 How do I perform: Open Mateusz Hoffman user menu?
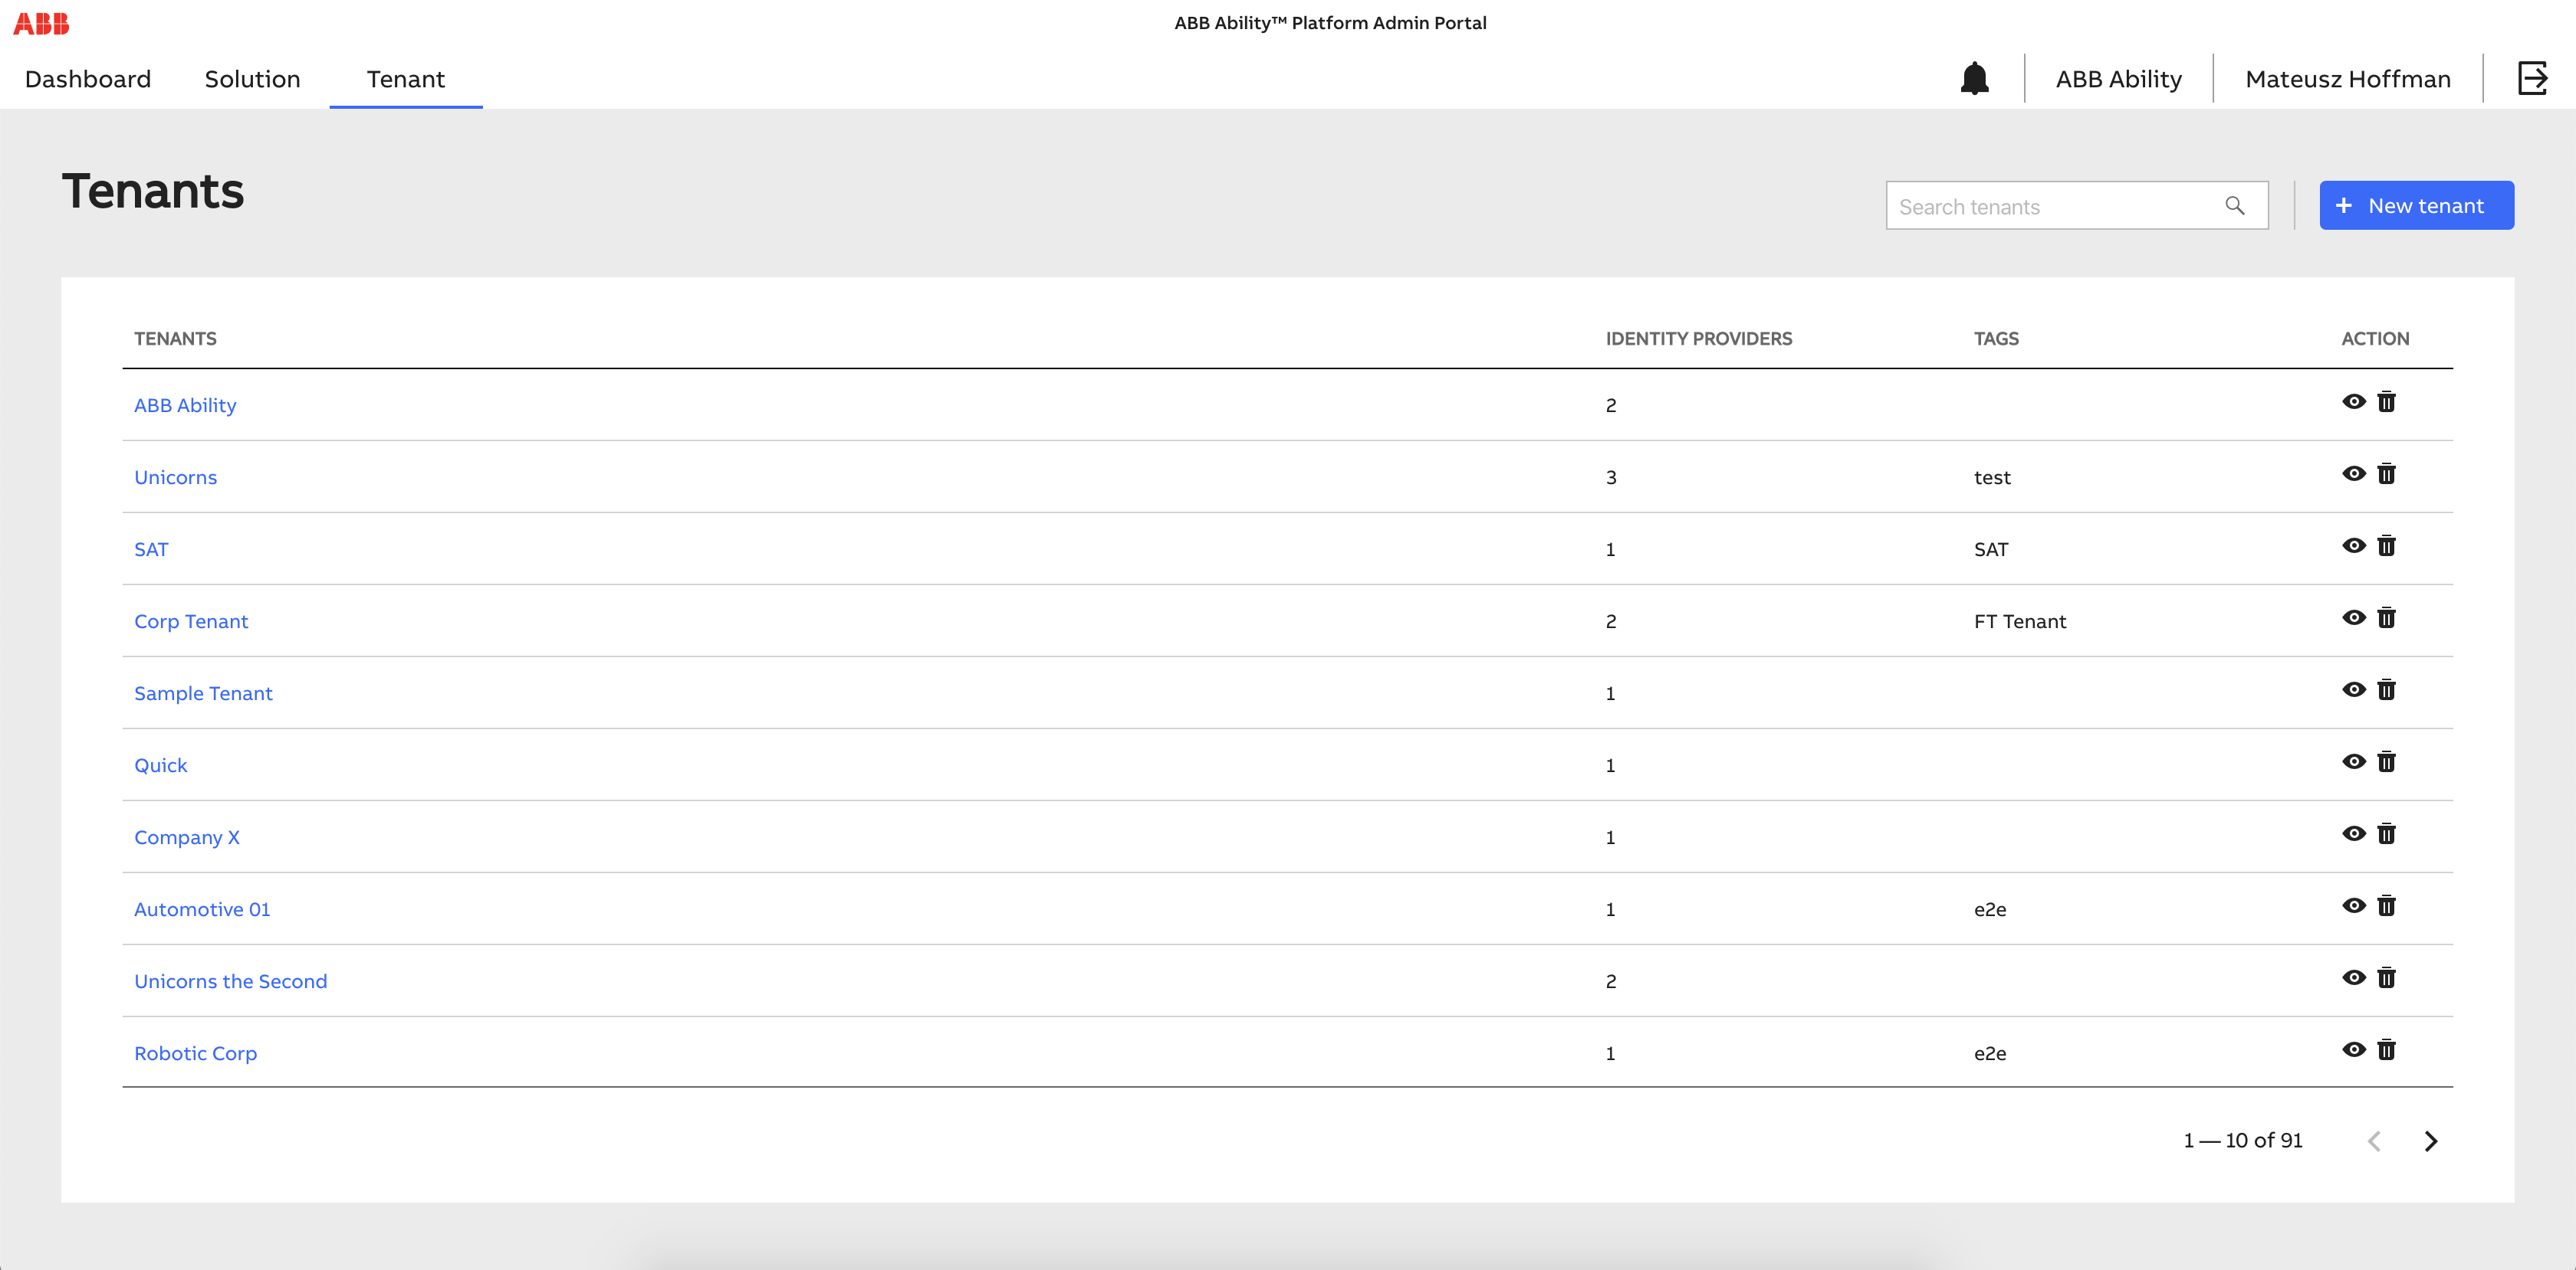coord(2347,79)
